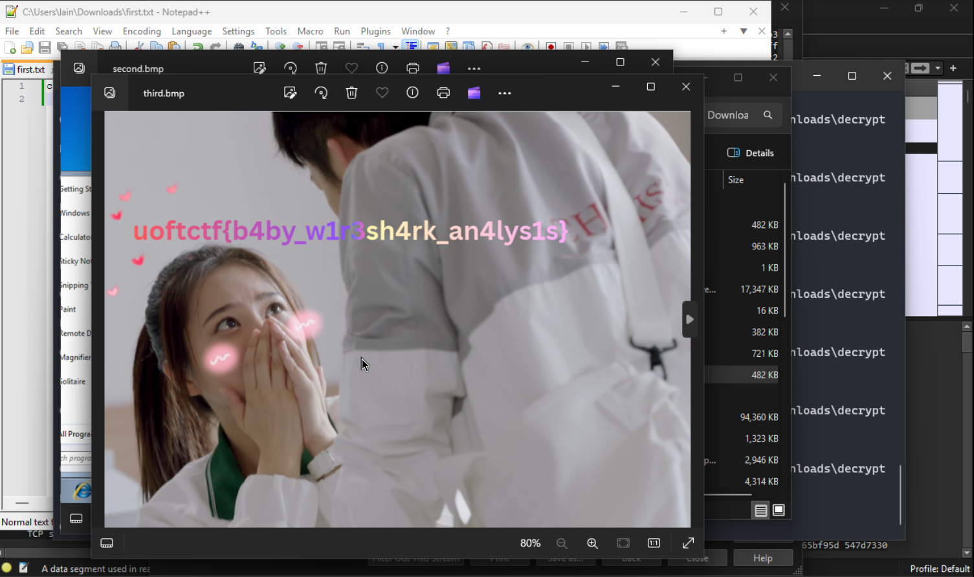Screen dimensions: 974x577
Task: Open the See more menu in third.bmp viewer
Action: pyautogui.click(x=505, y=93)
